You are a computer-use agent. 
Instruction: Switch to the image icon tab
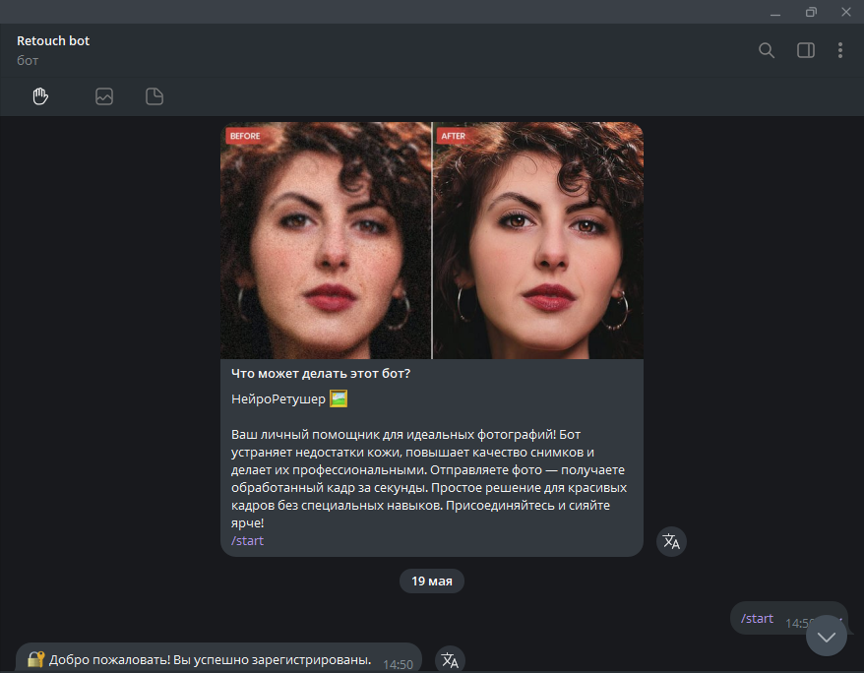coord(104,96)
